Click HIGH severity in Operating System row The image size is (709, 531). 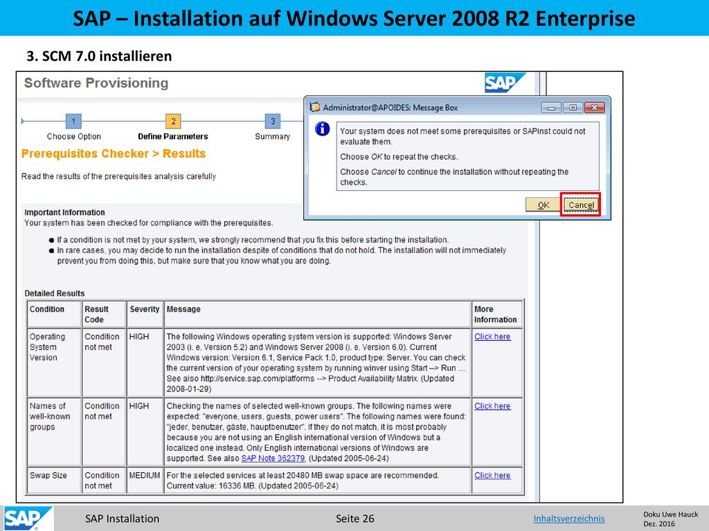click(145, 362)
